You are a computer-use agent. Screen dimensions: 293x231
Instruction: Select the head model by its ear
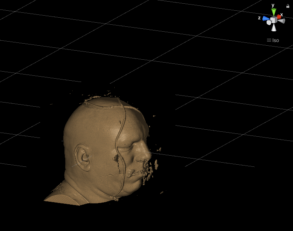(x=83, y=157)
